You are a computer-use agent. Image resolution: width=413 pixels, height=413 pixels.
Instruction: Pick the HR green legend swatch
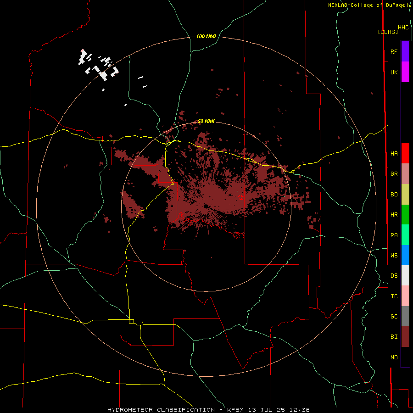point(405,215)
